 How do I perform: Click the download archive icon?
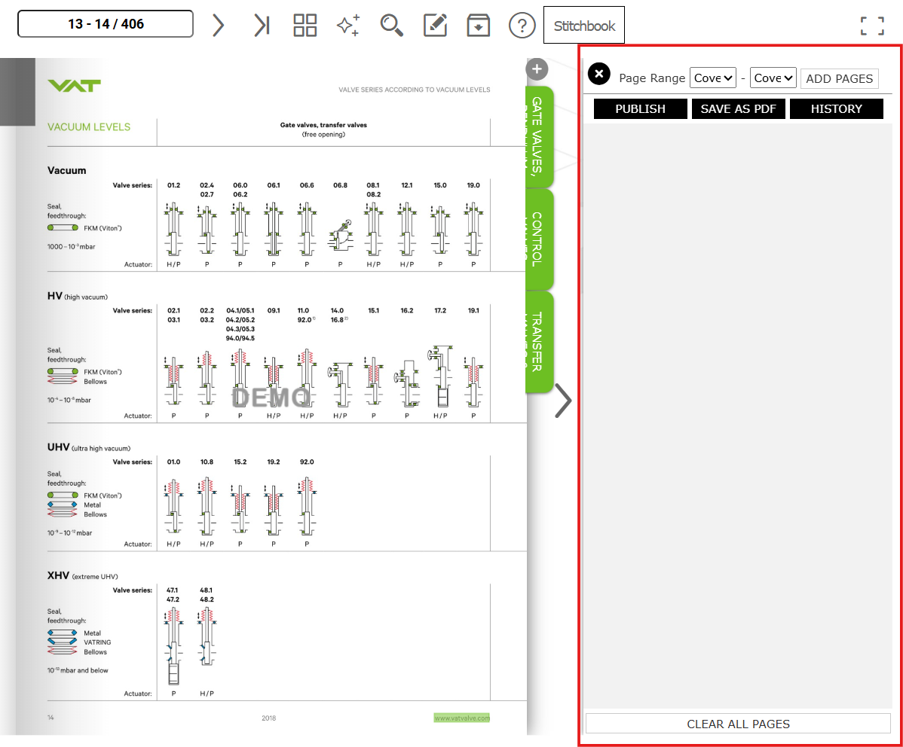pos(478,25)
